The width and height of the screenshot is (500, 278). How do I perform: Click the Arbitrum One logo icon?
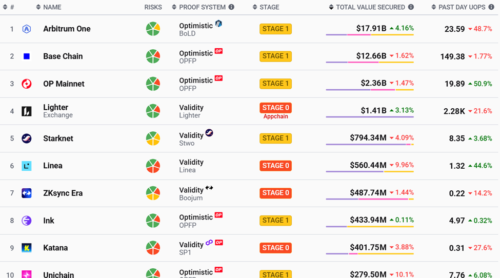pos(27,29)
